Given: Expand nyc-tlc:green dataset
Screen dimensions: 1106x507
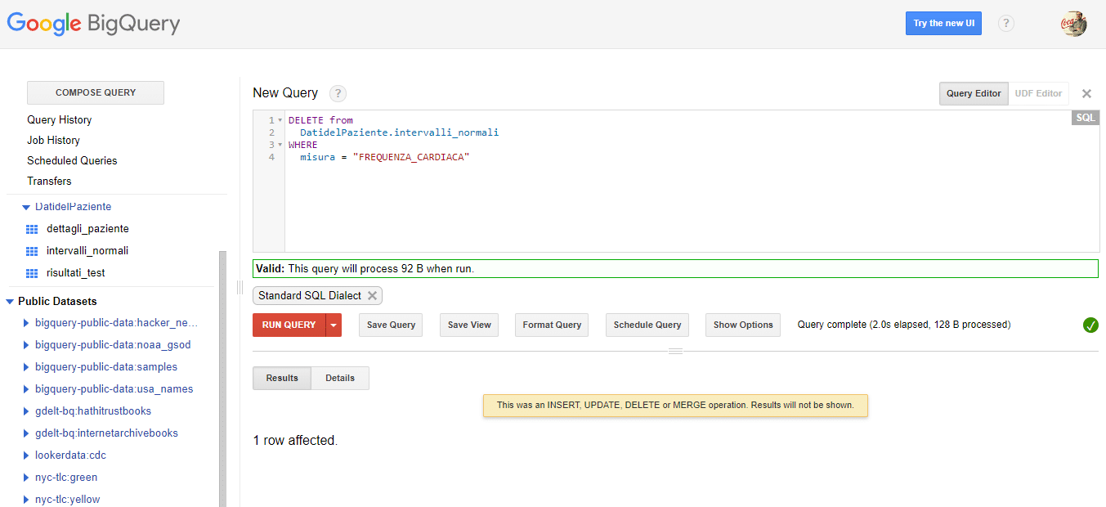Looking at the screenshot, I should click(x=26, y=478).
